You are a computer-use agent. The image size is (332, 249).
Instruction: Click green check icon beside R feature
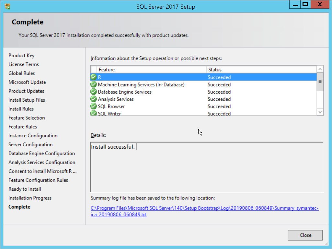tap(94, 77)
